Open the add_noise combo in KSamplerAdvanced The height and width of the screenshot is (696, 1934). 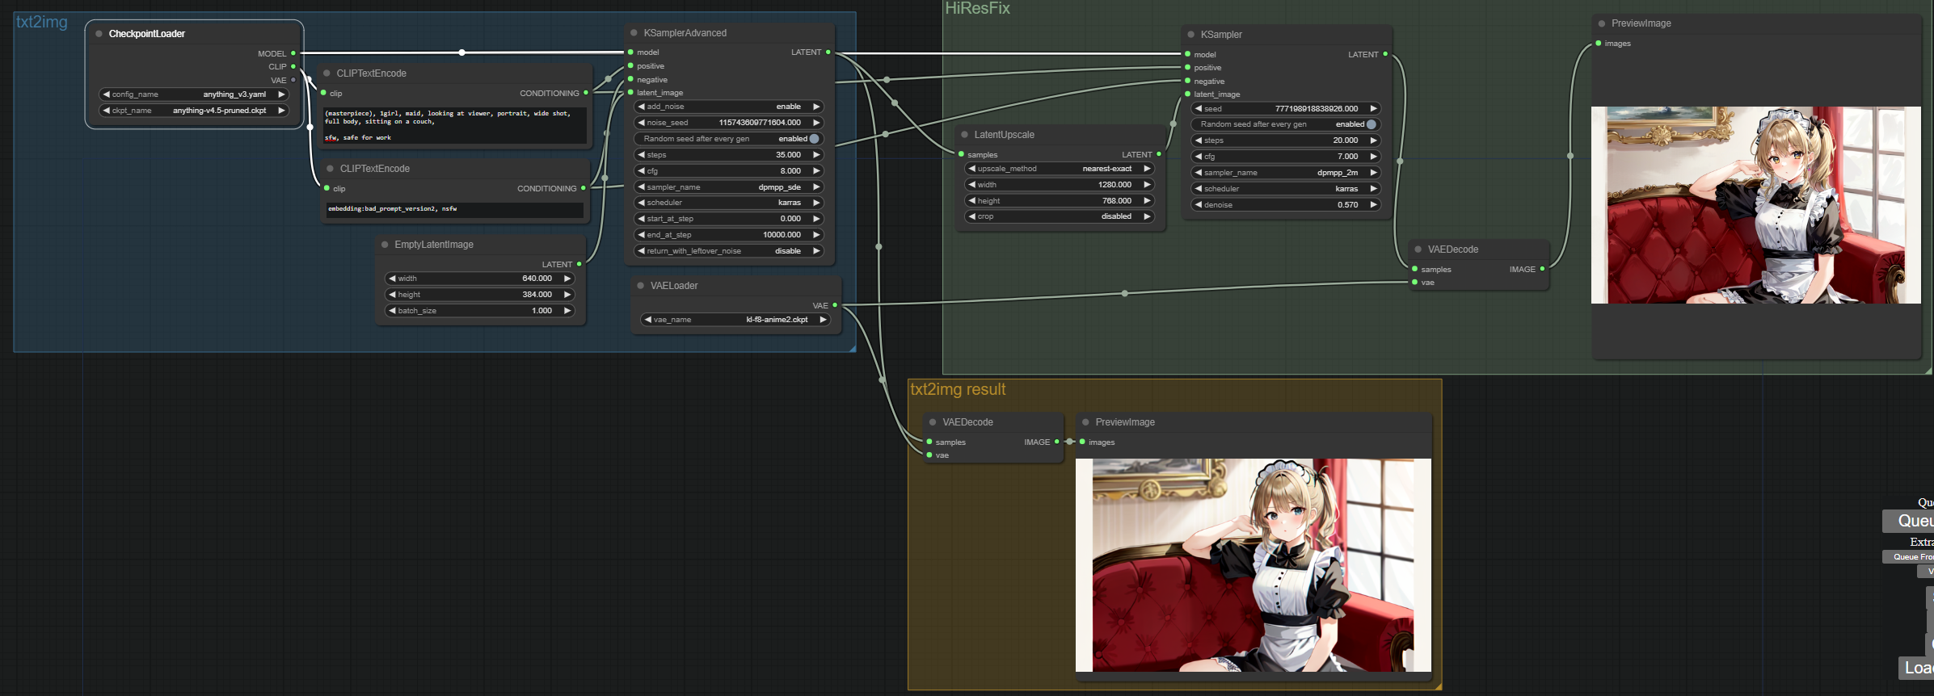pyautogui.click(x=728, y=107)
